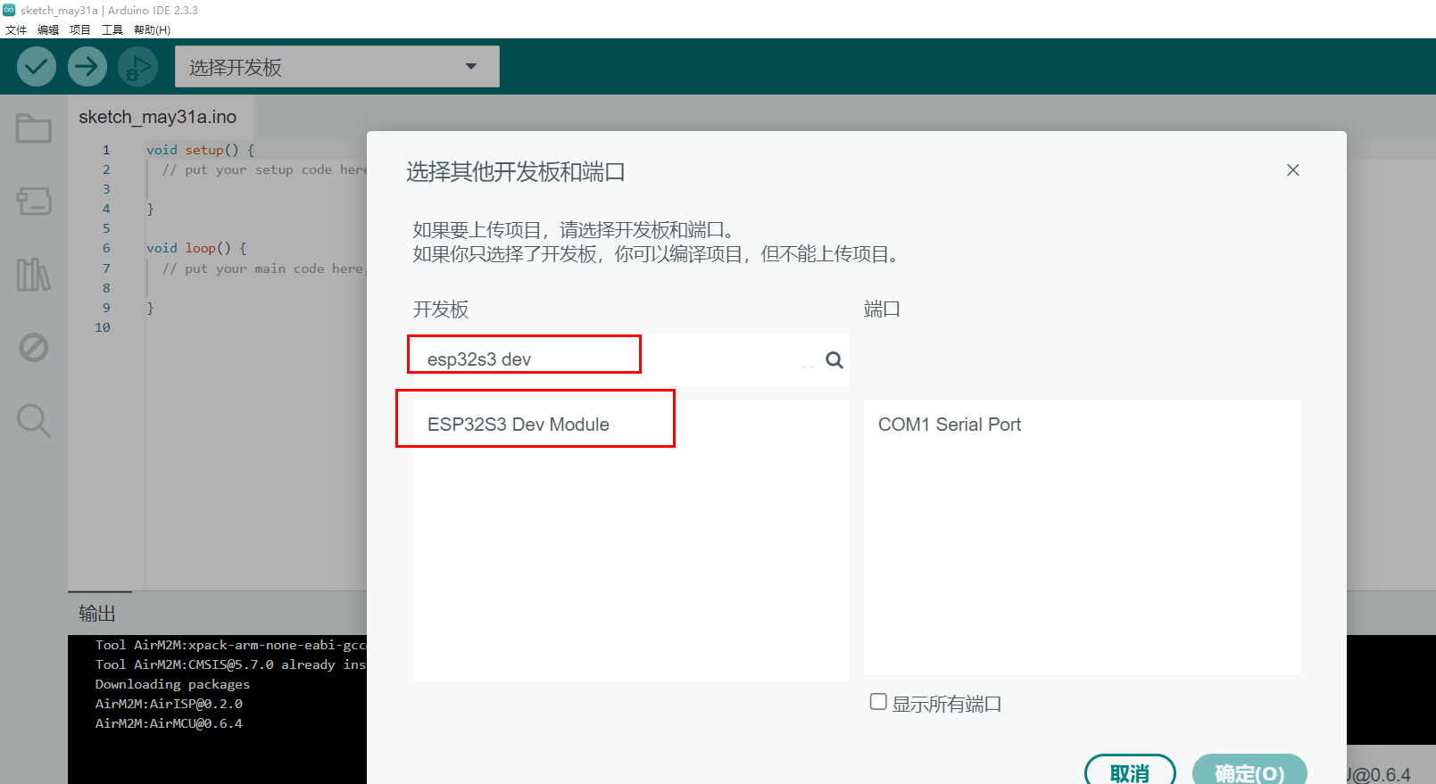Click the Upload arrow button
1436x784 pixels.
tap(87, 67)
